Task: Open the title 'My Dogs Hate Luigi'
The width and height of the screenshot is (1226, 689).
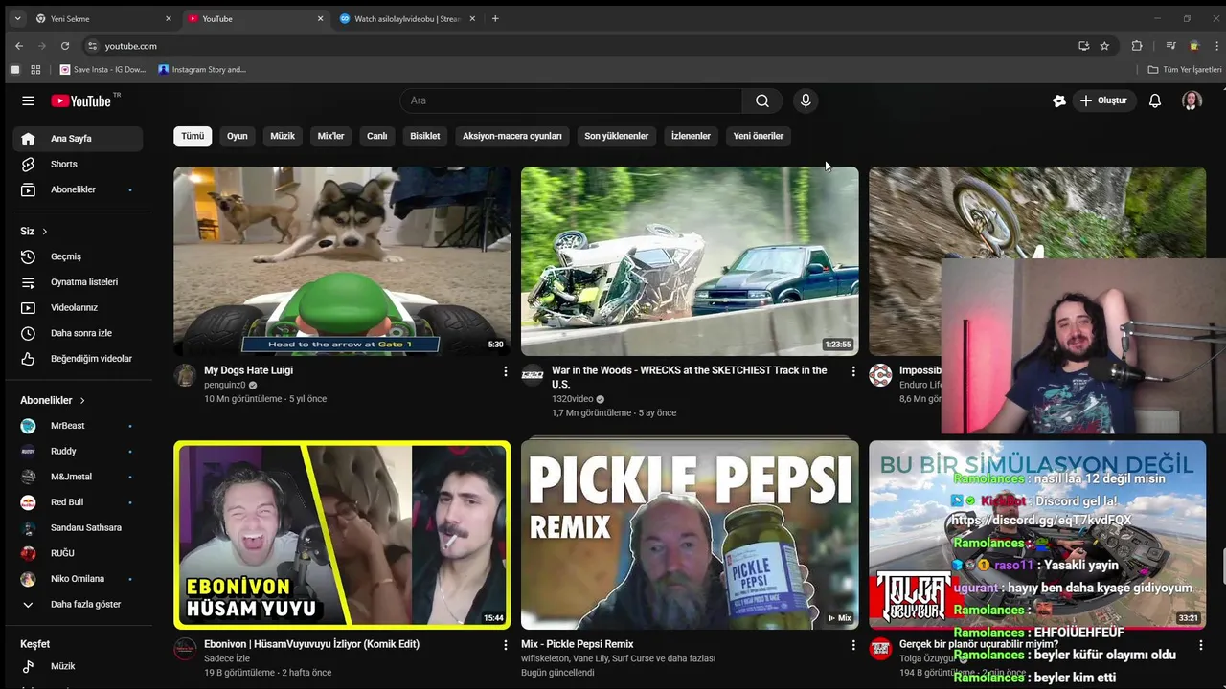Action: (x=248, y=370)
